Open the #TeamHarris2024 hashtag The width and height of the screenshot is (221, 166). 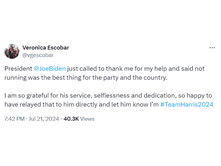tap(187, 104)
